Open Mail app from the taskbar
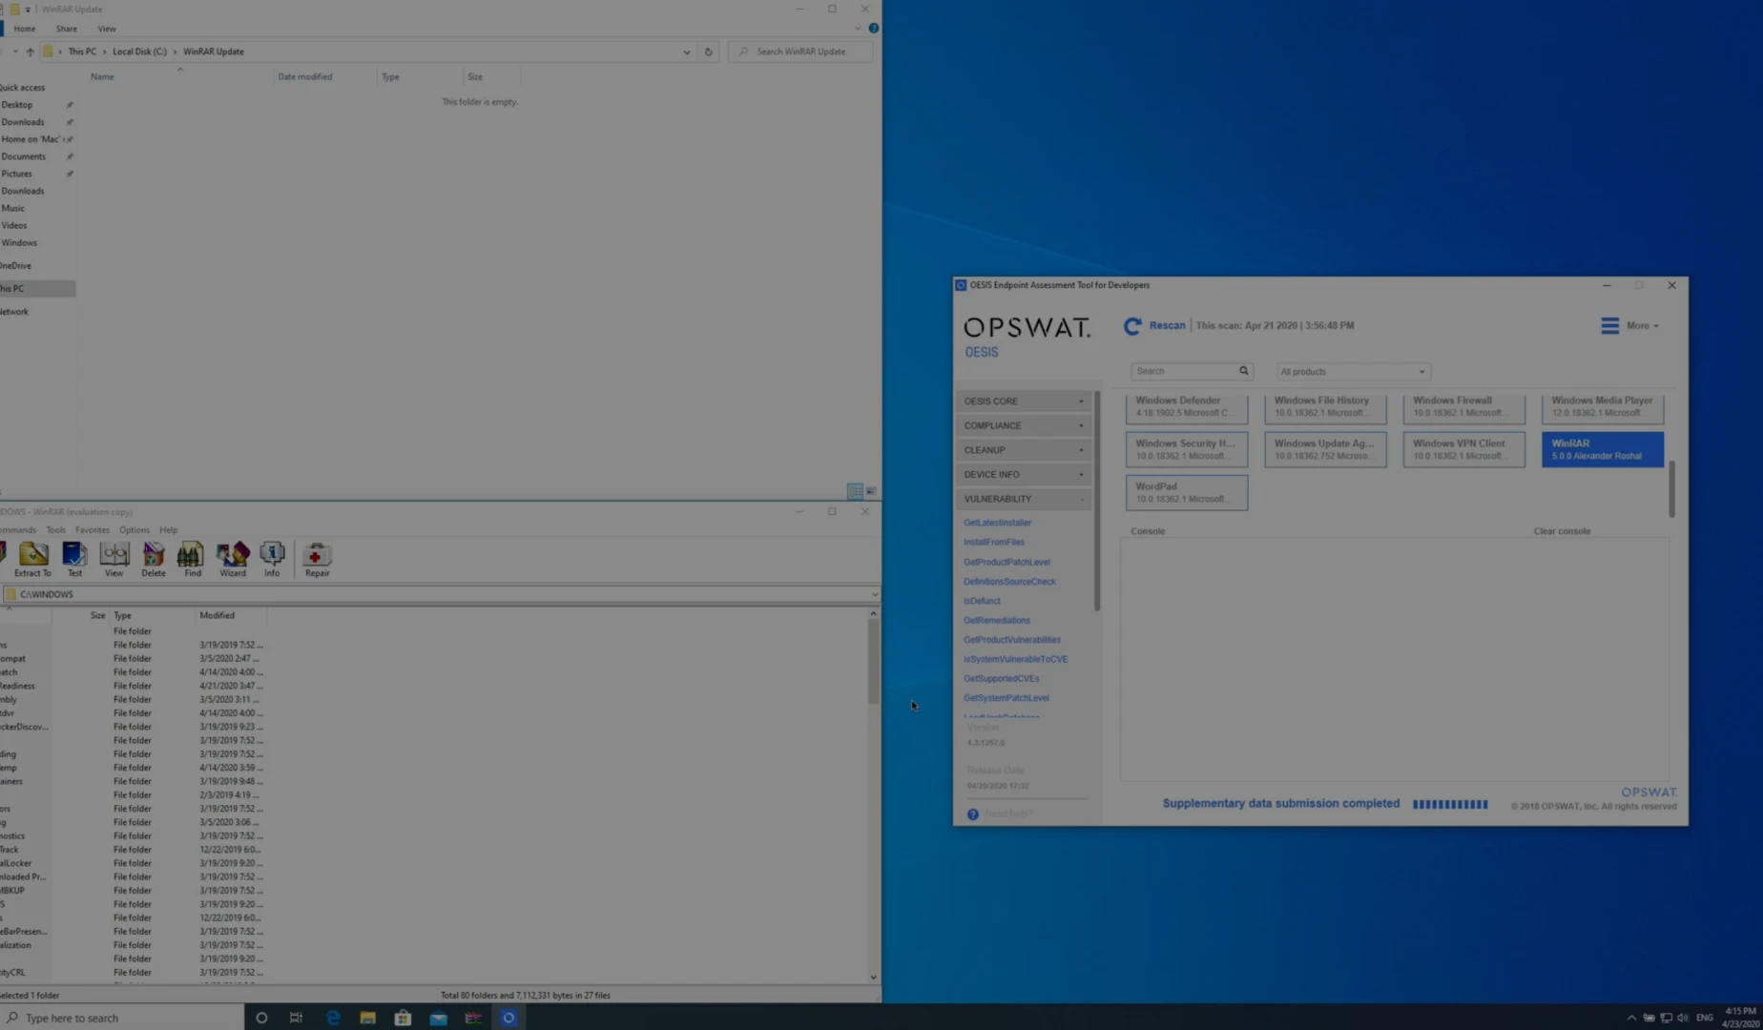 point(438,1018)
